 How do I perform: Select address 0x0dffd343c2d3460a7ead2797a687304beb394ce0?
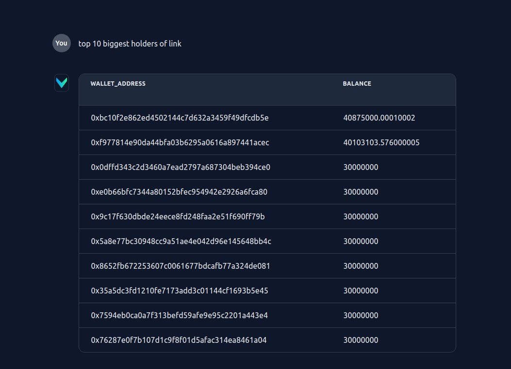(x=181, y=167)
